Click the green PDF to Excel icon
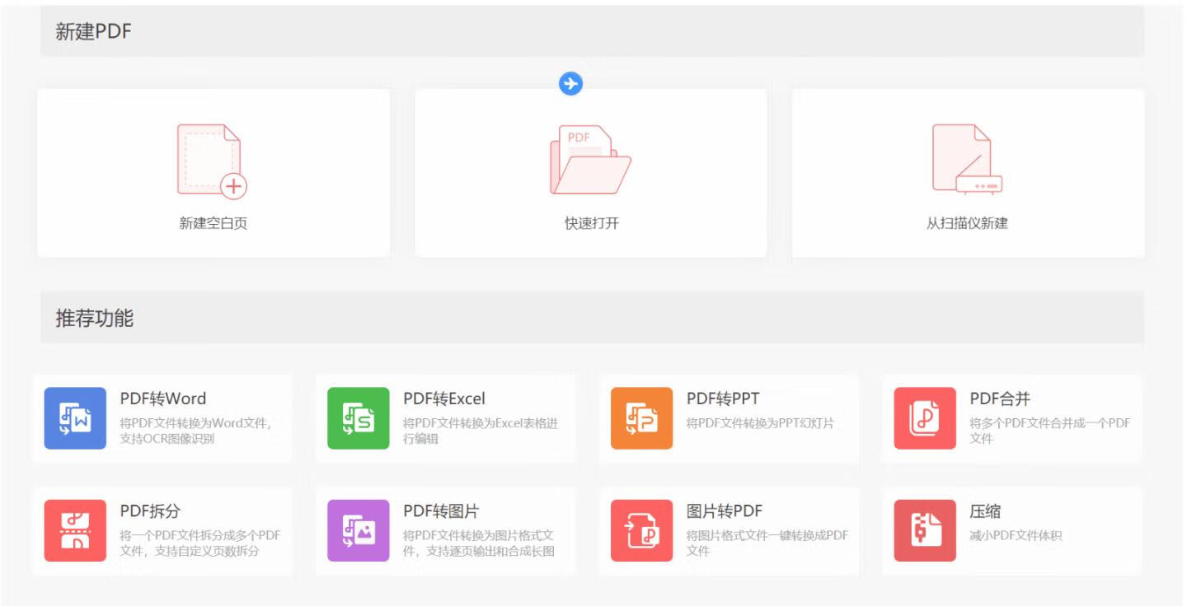The image size is (1187, 606). (x=359, y=418)
